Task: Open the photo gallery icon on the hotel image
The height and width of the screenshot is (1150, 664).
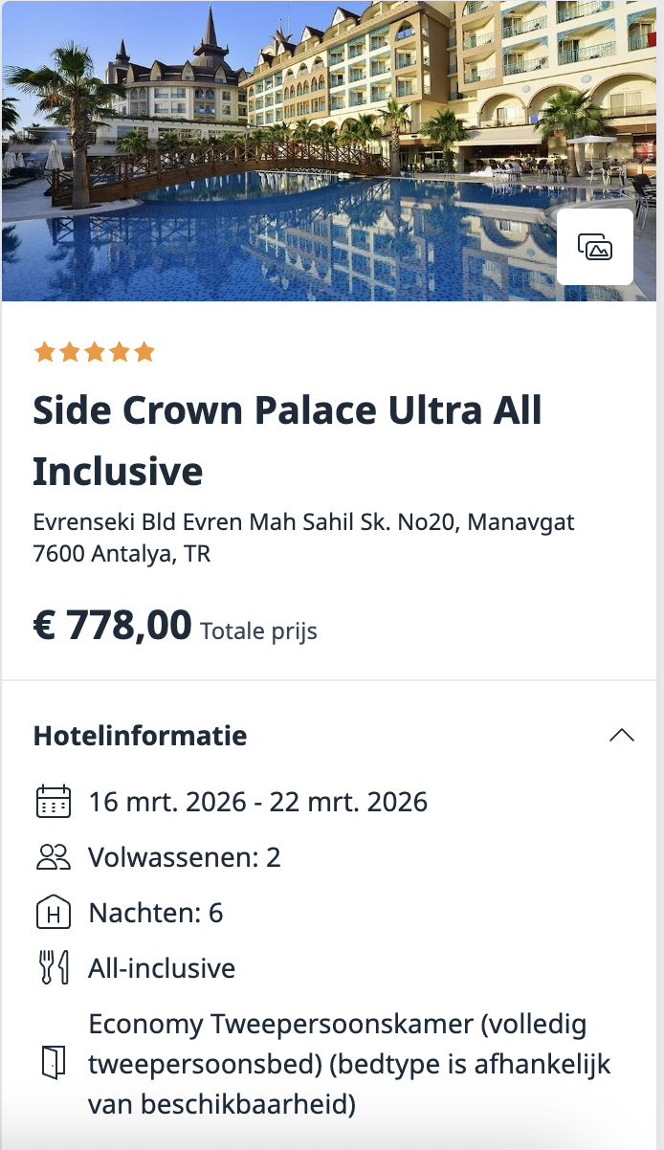Action: (x=594, y=247)
